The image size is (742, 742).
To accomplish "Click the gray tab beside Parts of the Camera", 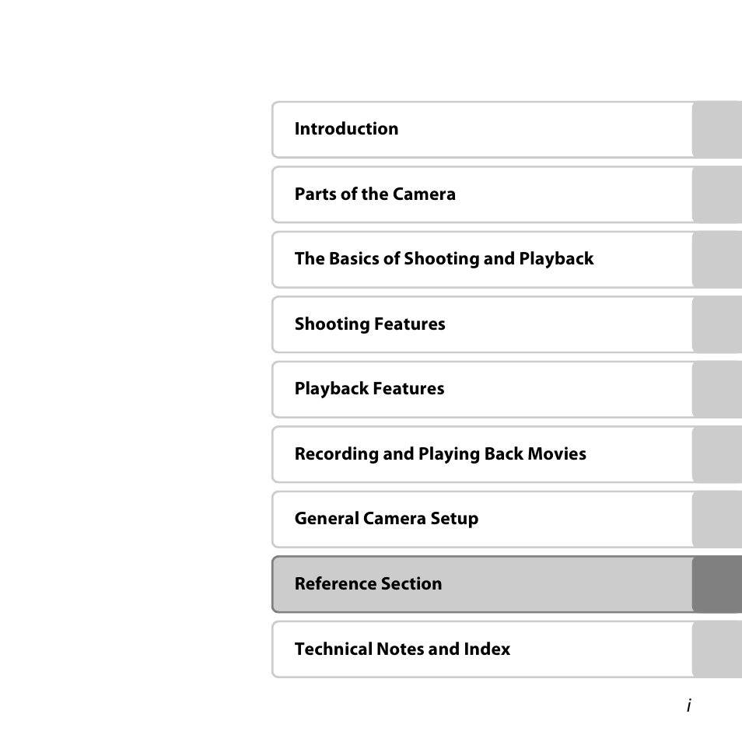I will click(717, 194).
